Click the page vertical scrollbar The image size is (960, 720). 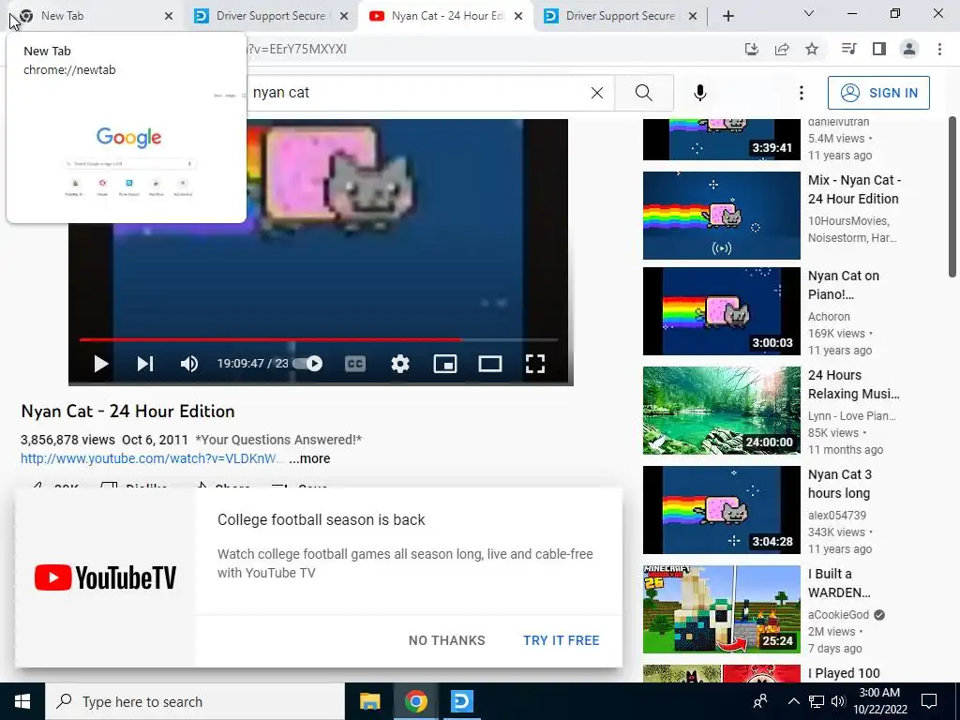point(952,196)
